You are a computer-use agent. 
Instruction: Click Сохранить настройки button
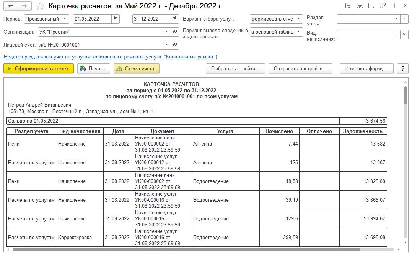click(300, 68)
